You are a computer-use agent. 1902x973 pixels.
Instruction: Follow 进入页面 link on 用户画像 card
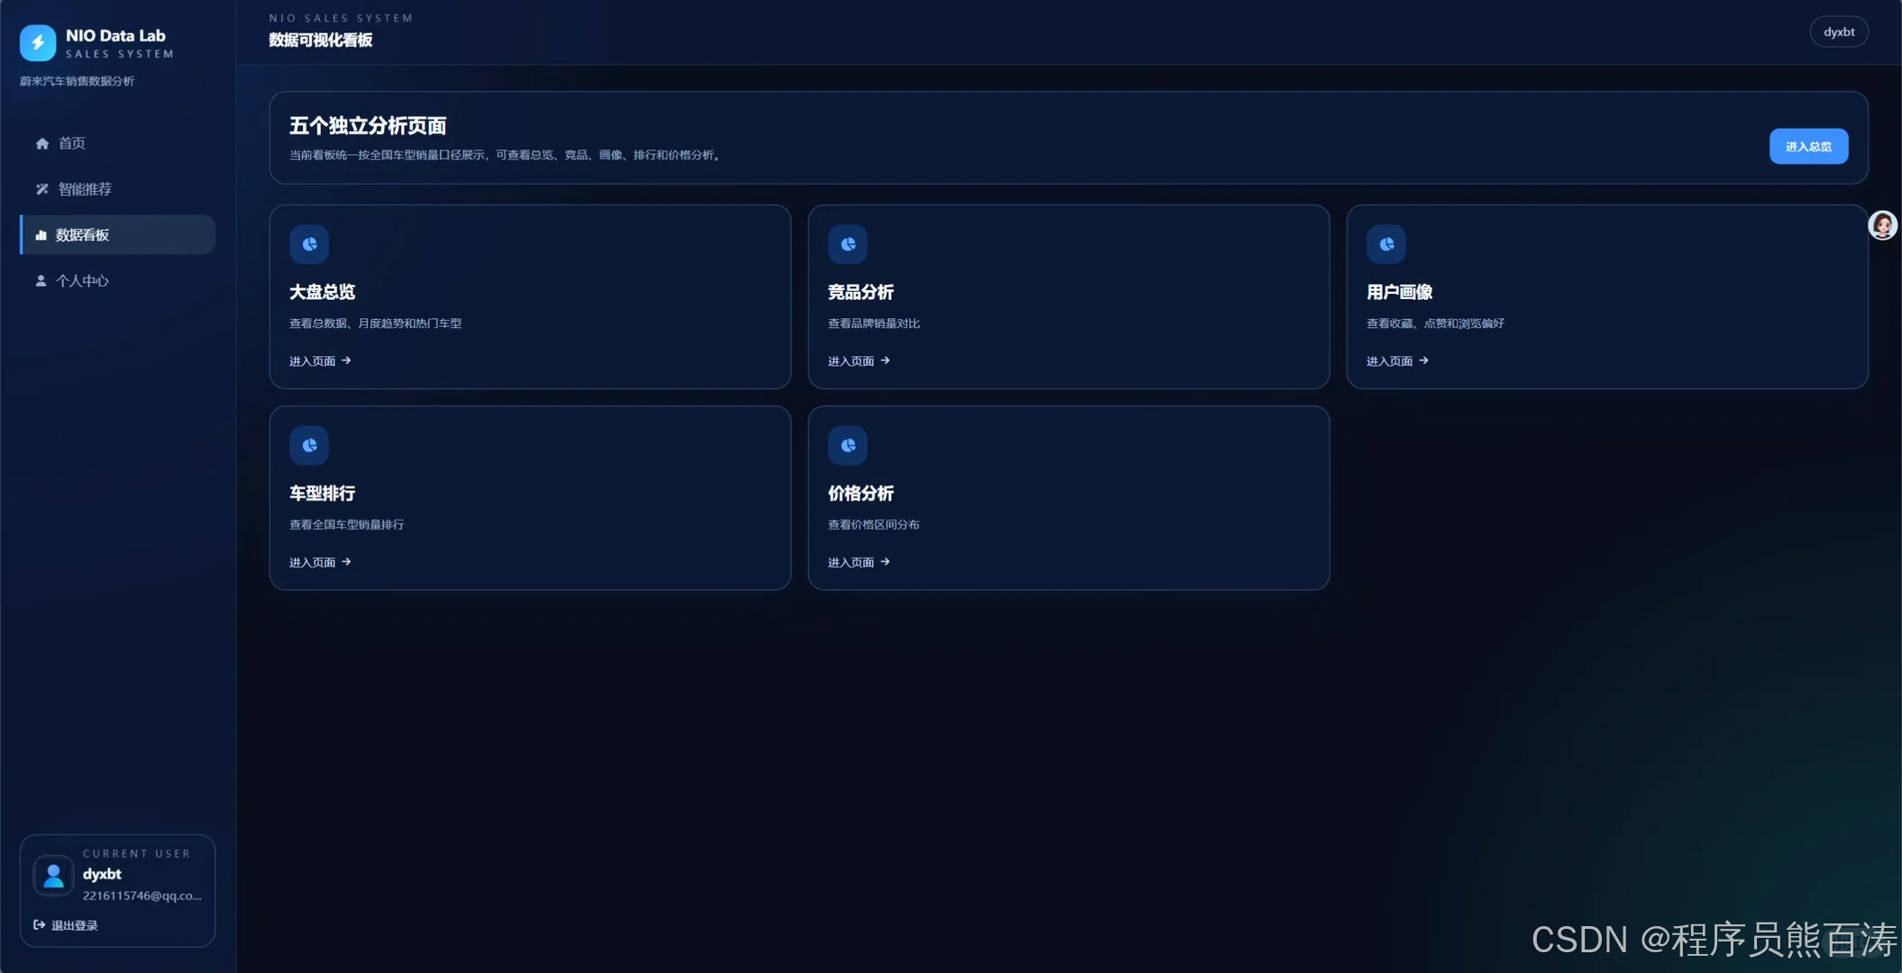[x=1397, y=361]
